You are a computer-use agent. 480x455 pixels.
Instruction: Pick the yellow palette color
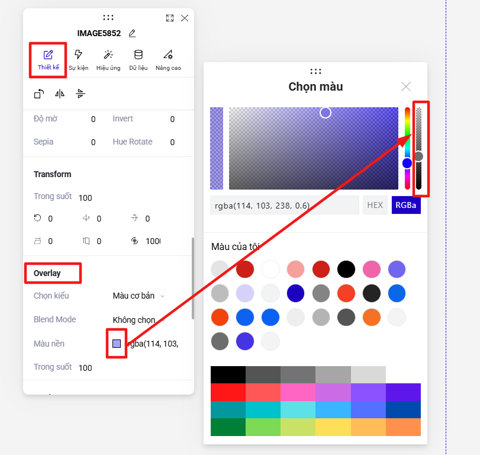pyautogui.click(x=333, y=427)
